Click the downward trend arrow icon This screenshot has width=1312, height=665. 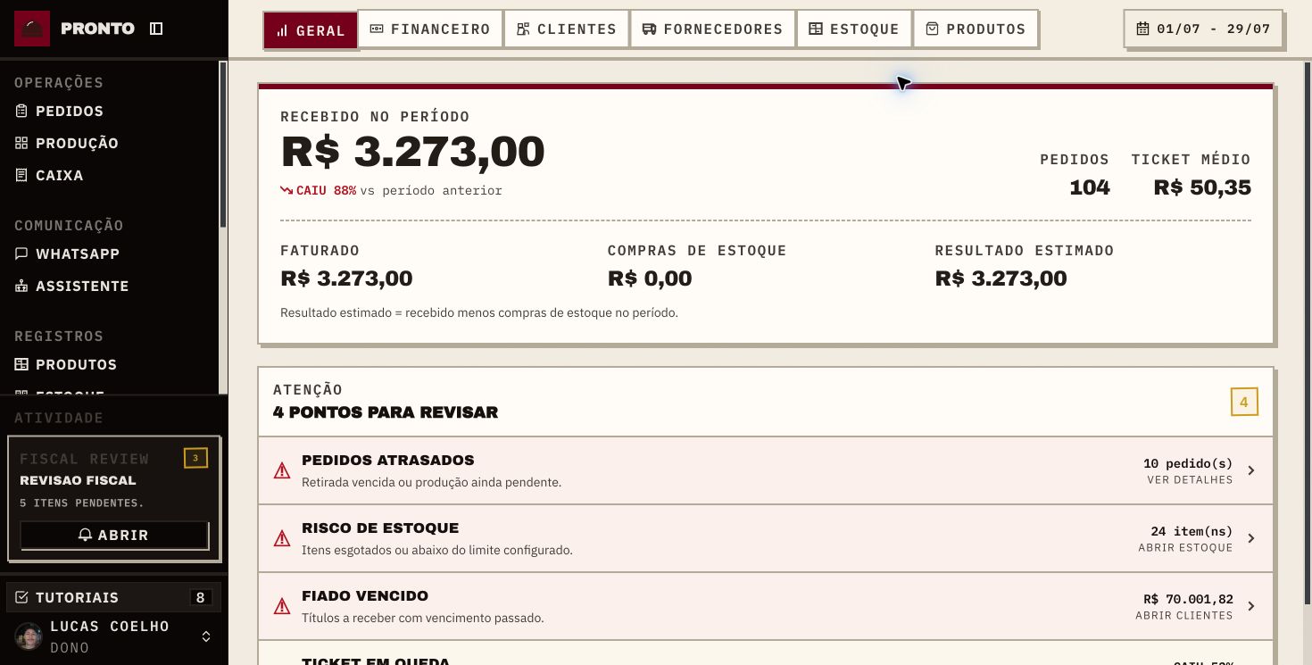point(286,190)
